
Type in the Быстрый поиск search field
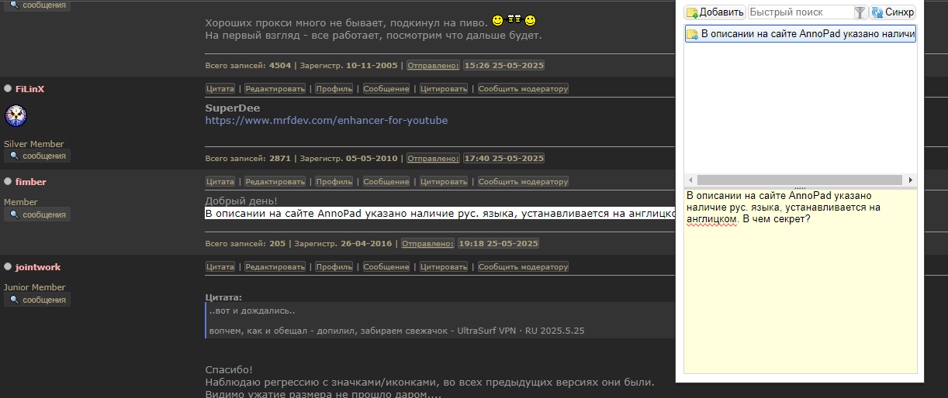pyautogui.click(x=800, y=12)
